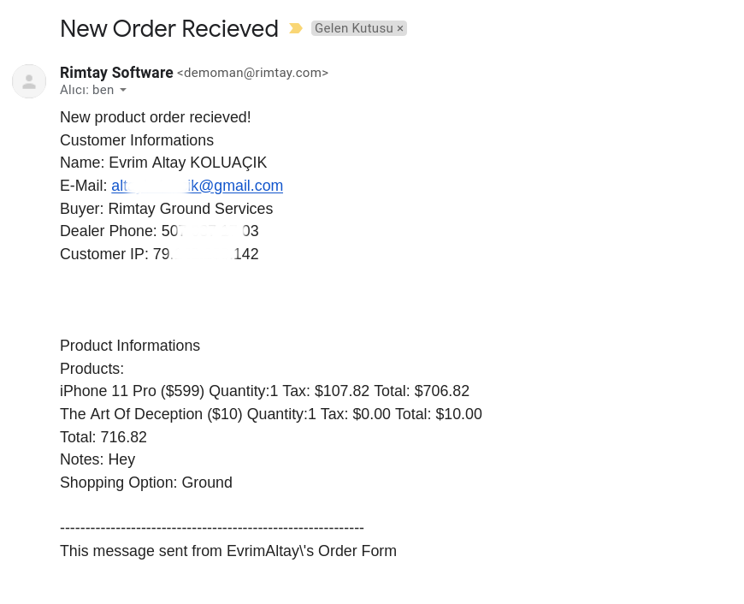Screen dimensions: 744x604
Task: Remove the Gelen Kutusu label with the x
Action: pyautogui.click(x=399, y=28)
